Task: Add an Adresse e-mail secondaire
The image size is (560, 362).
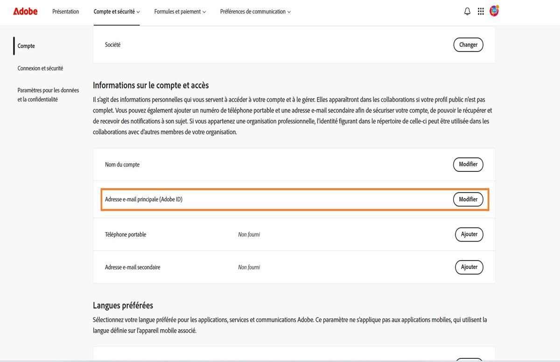Action: pyautogui.click(x=469, y=267)
